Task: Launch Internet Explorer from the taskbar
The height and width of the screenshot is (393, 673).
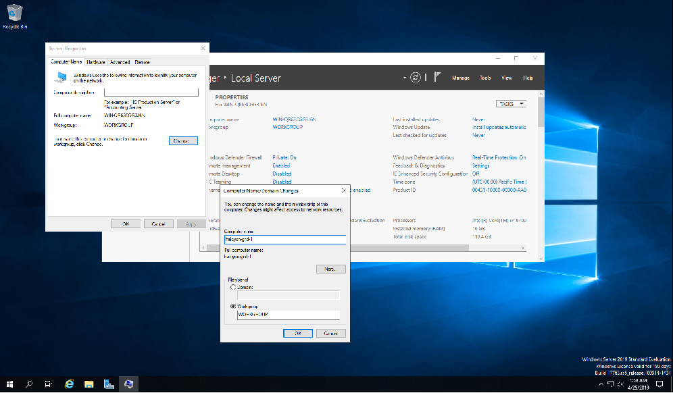Action: pos(69,384)
